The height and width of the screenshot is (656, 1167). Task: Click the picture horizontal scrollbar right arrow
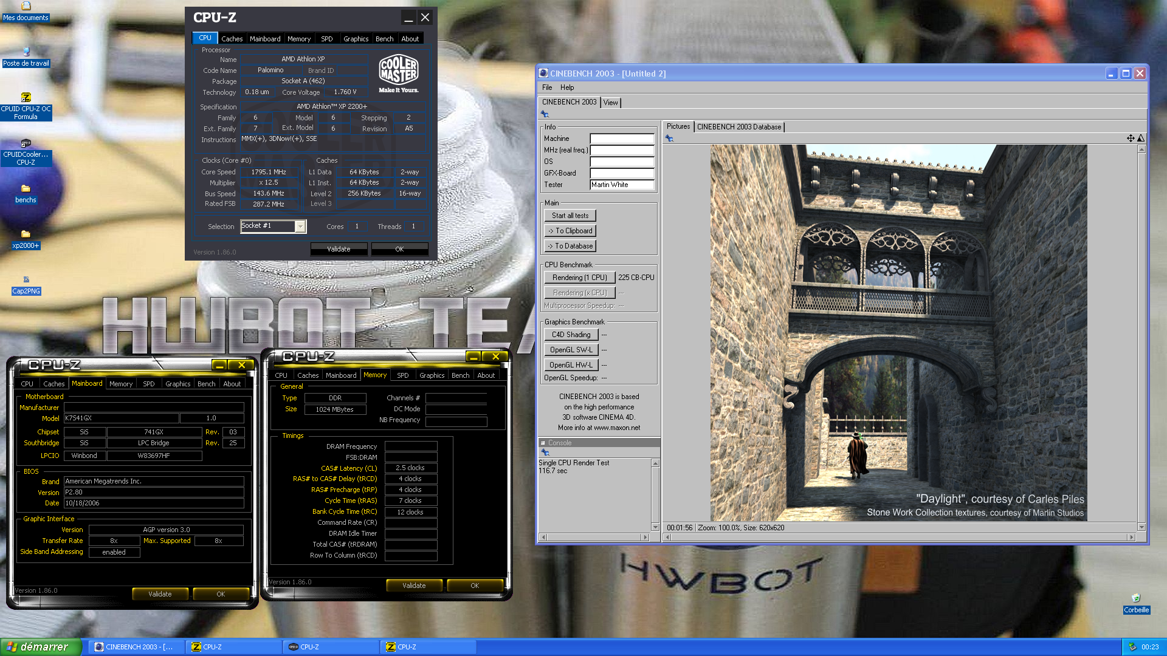[1131, 537]
